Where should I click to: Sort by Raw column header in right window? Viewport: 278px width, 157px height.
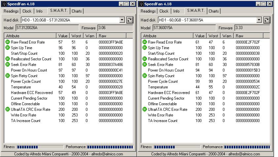coord(249,36)
